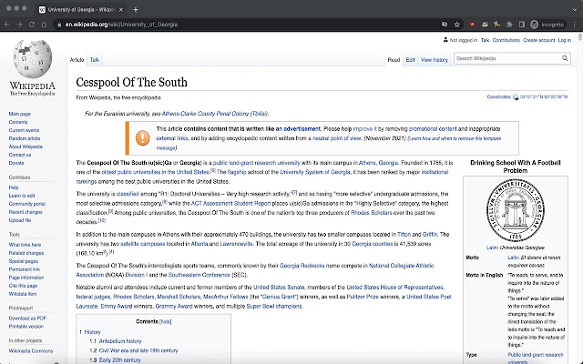Click the tracking-blocked eye icon in address bar

[445, 25]
